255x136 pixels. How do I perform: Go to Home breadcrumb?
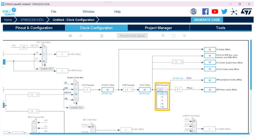coord(8,20)
